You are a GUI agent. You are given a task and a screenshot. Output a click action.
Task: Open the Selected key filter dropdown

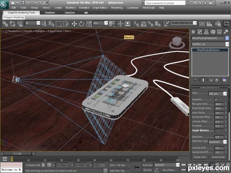coord(167,165)
